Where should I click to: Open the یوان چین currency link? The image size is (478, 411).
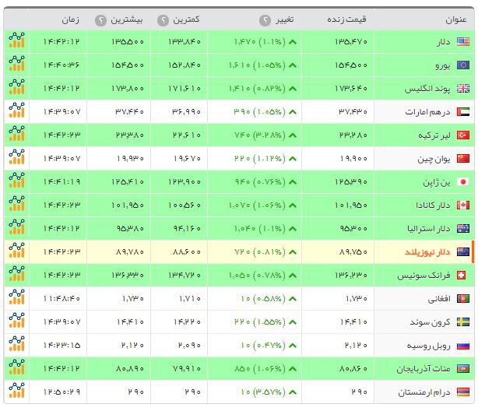coord(433,159)
